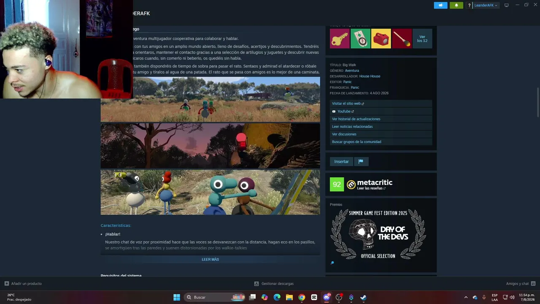Click the 'Características:' heading text
540x304 pixels.
[x=116, y=225]
